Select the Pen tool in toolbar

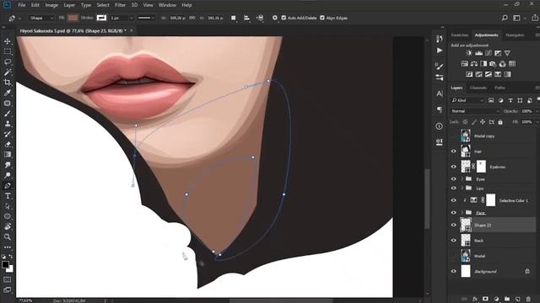(8, 186)
